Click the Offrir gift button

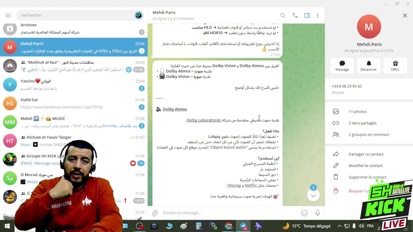[395, 66]
